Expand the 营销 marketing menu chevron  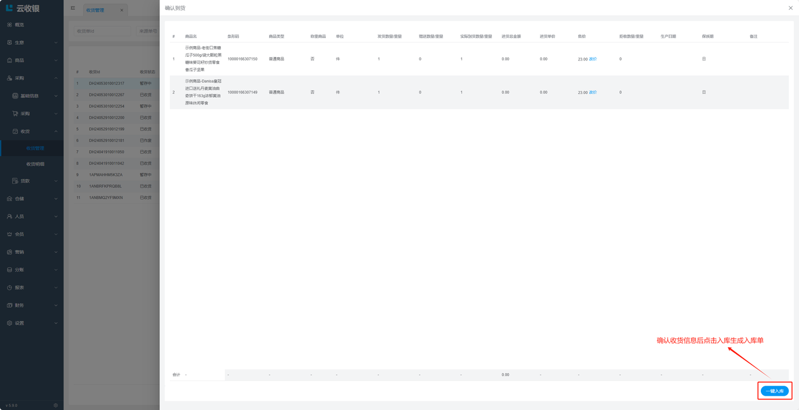tap(56, 252)
